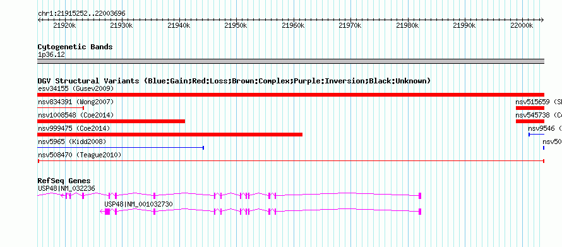Open nsv508470 (Teague2010) label link

click(80, 155)
